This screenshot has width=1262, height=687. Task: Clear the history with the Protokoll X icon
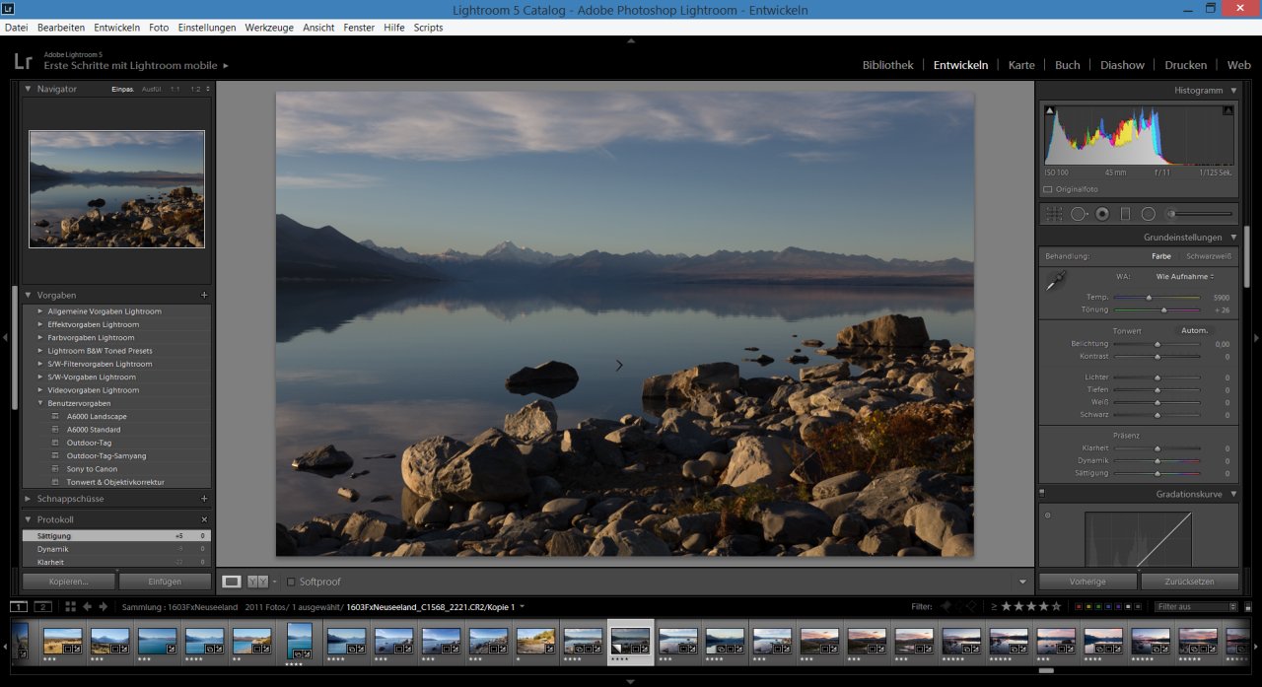(204, 519)
